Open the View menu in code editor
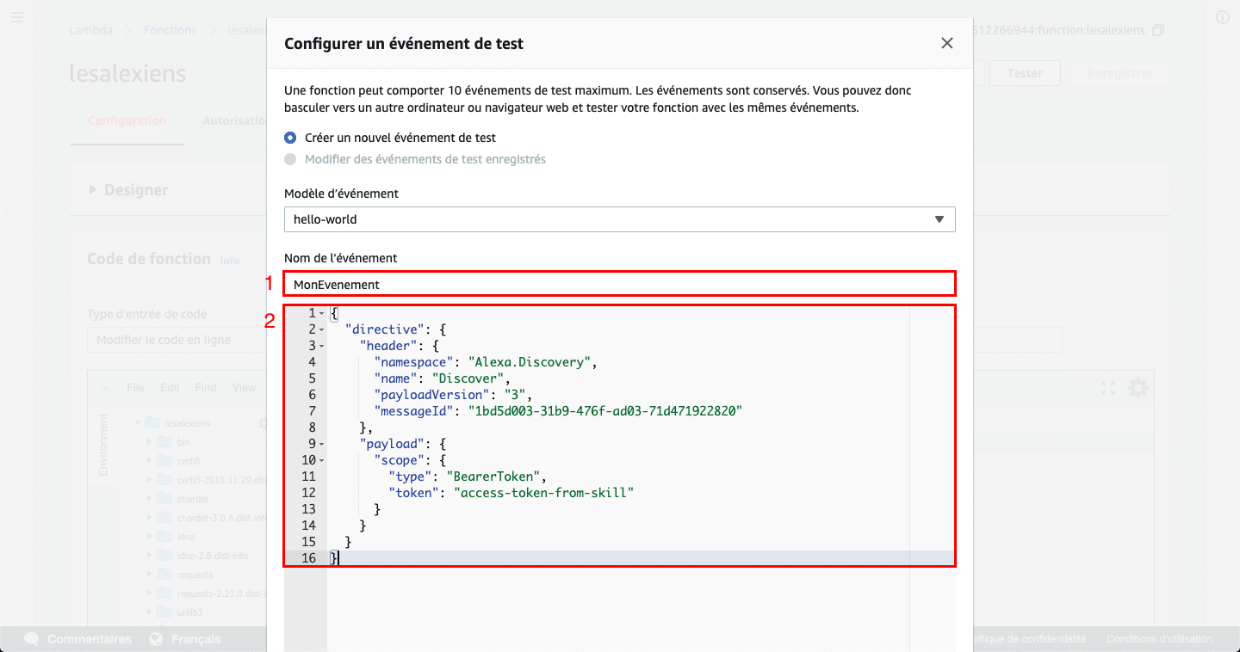 tap(245, 388)
